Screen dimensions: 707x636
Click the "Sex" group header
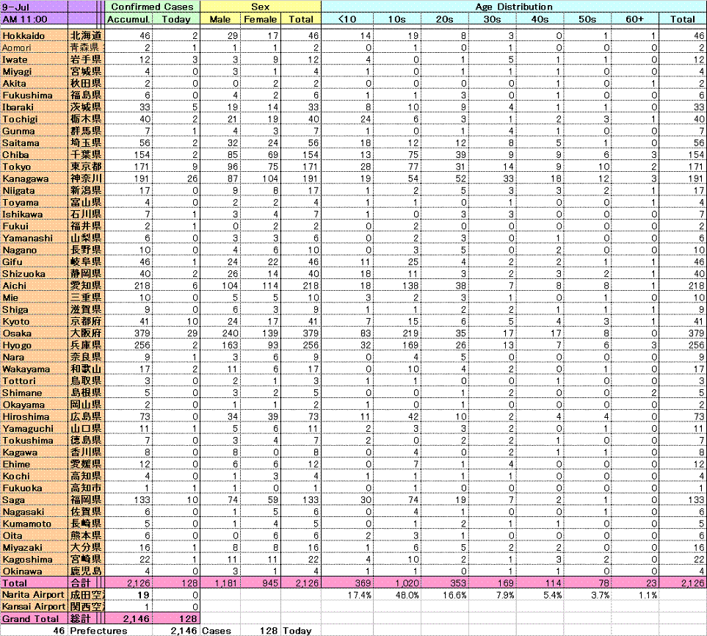pyautogui.click(x=260, y=7)
